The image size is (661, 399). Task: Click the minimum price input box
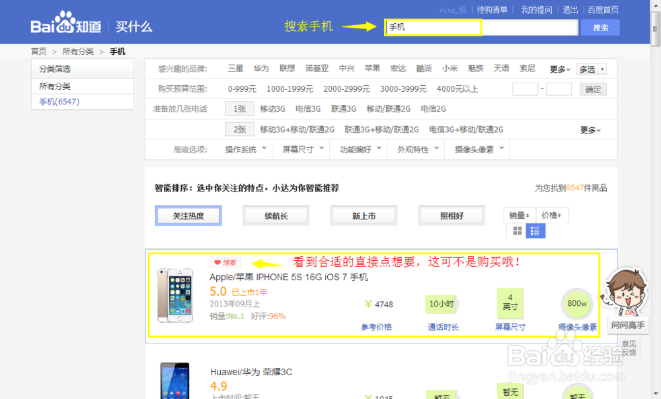525,89
